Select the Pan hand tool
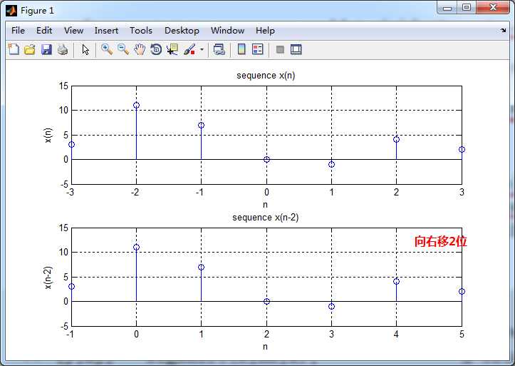515x366 pixels. (x=140, y=50)
